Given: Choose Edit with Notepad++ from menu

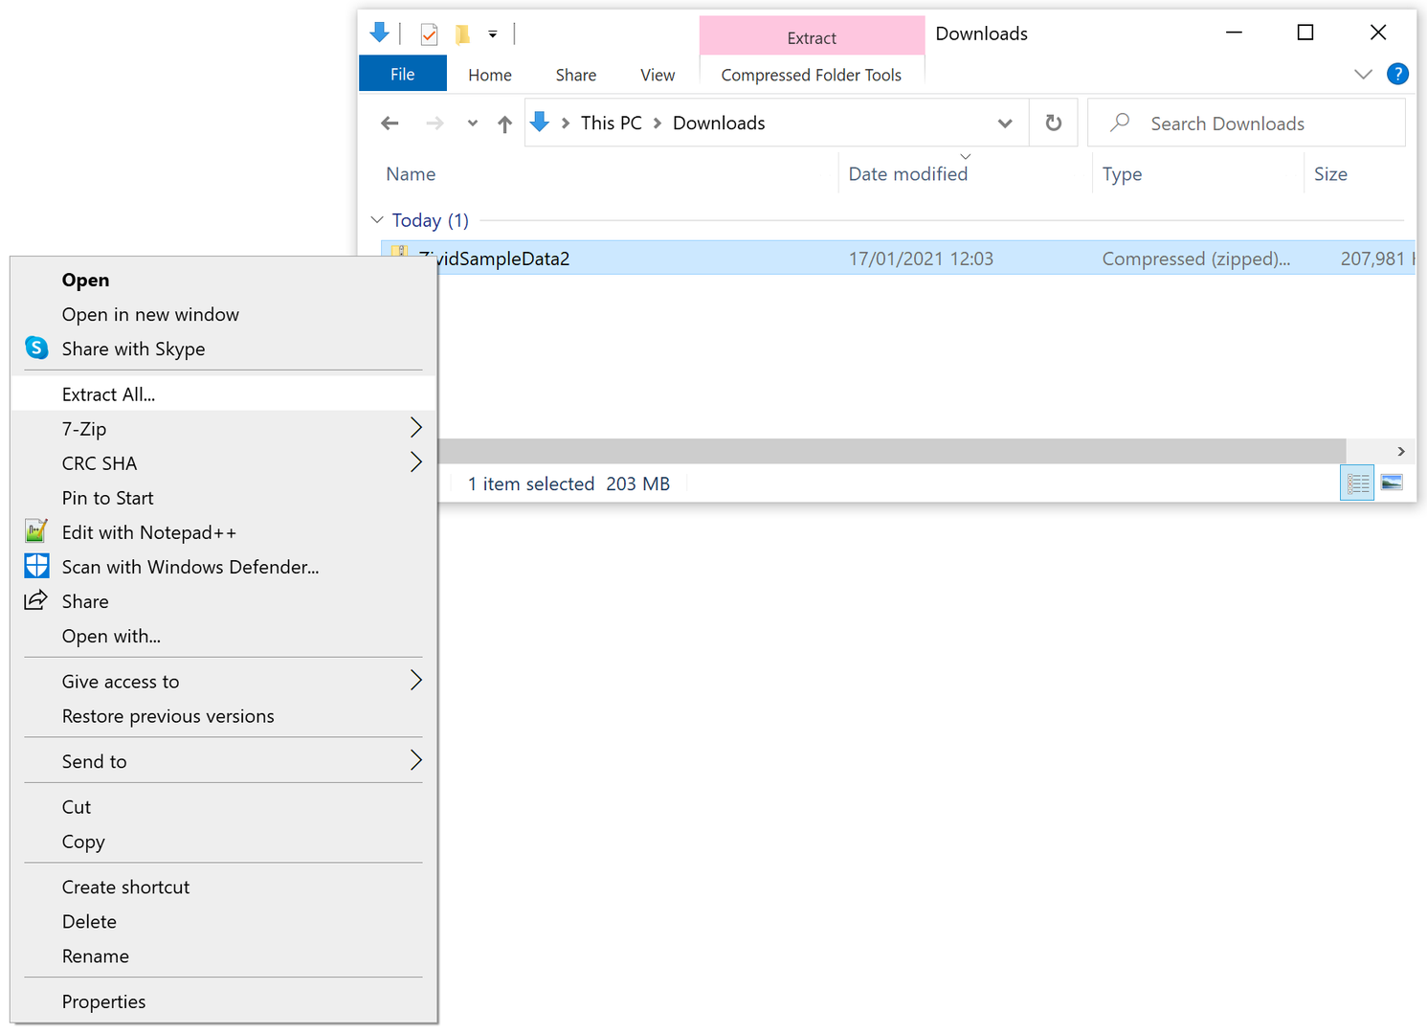Looking at the screenshot, I should [148, 532].
